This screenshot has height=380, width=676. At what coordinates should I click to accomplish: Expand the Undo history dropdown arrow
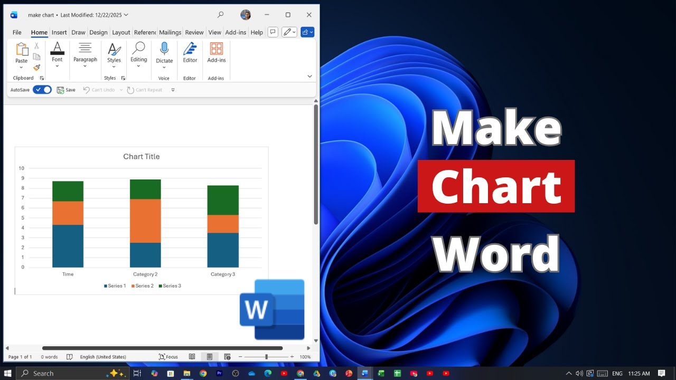pyautogui.click(x=121, y=90)
